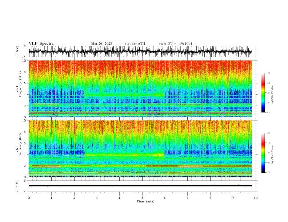The width and height of the screenshot is (288, 222).
Task: Click the date 'Mar.26, 2023'
Action: [101, 44]
